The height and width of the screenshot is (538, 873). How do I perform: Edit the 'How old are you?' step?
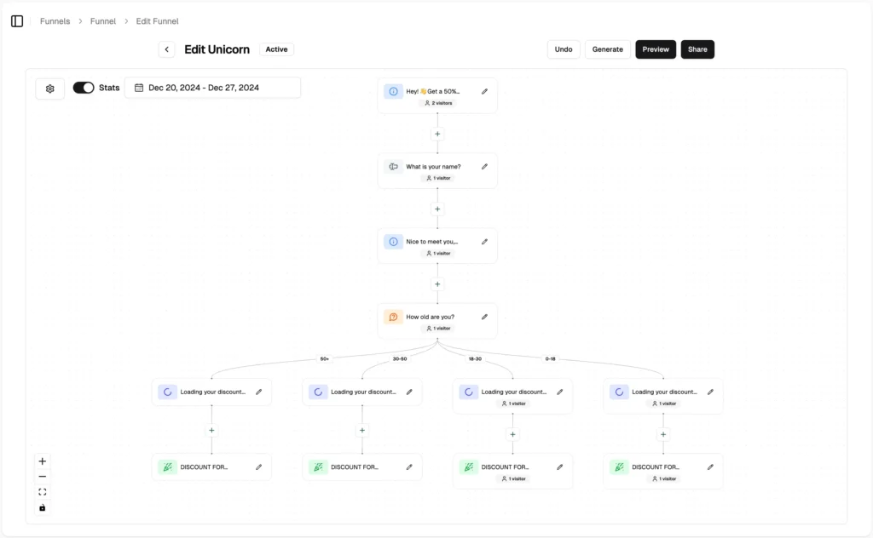[484, 317]
